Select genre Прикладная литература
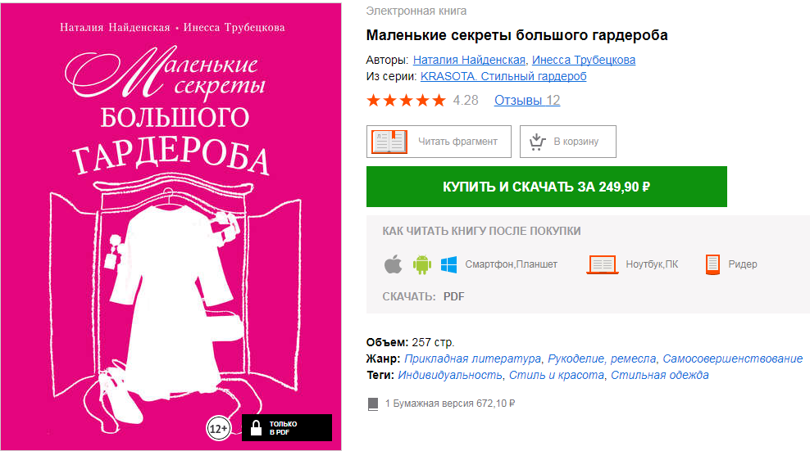Viewport: 810px width, 451px height. pyautogui.click(x=473, y=359)
